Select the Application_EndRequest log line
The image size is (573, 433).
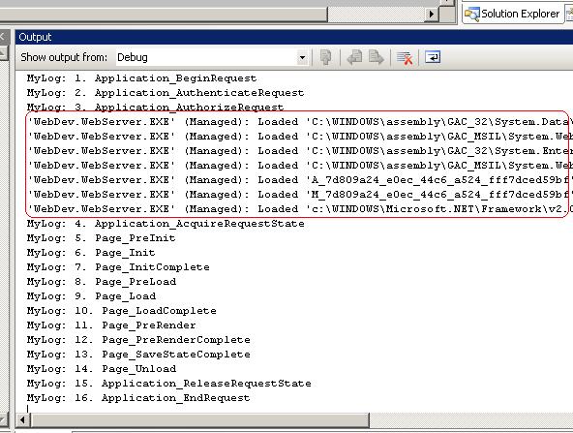[138, 398]
